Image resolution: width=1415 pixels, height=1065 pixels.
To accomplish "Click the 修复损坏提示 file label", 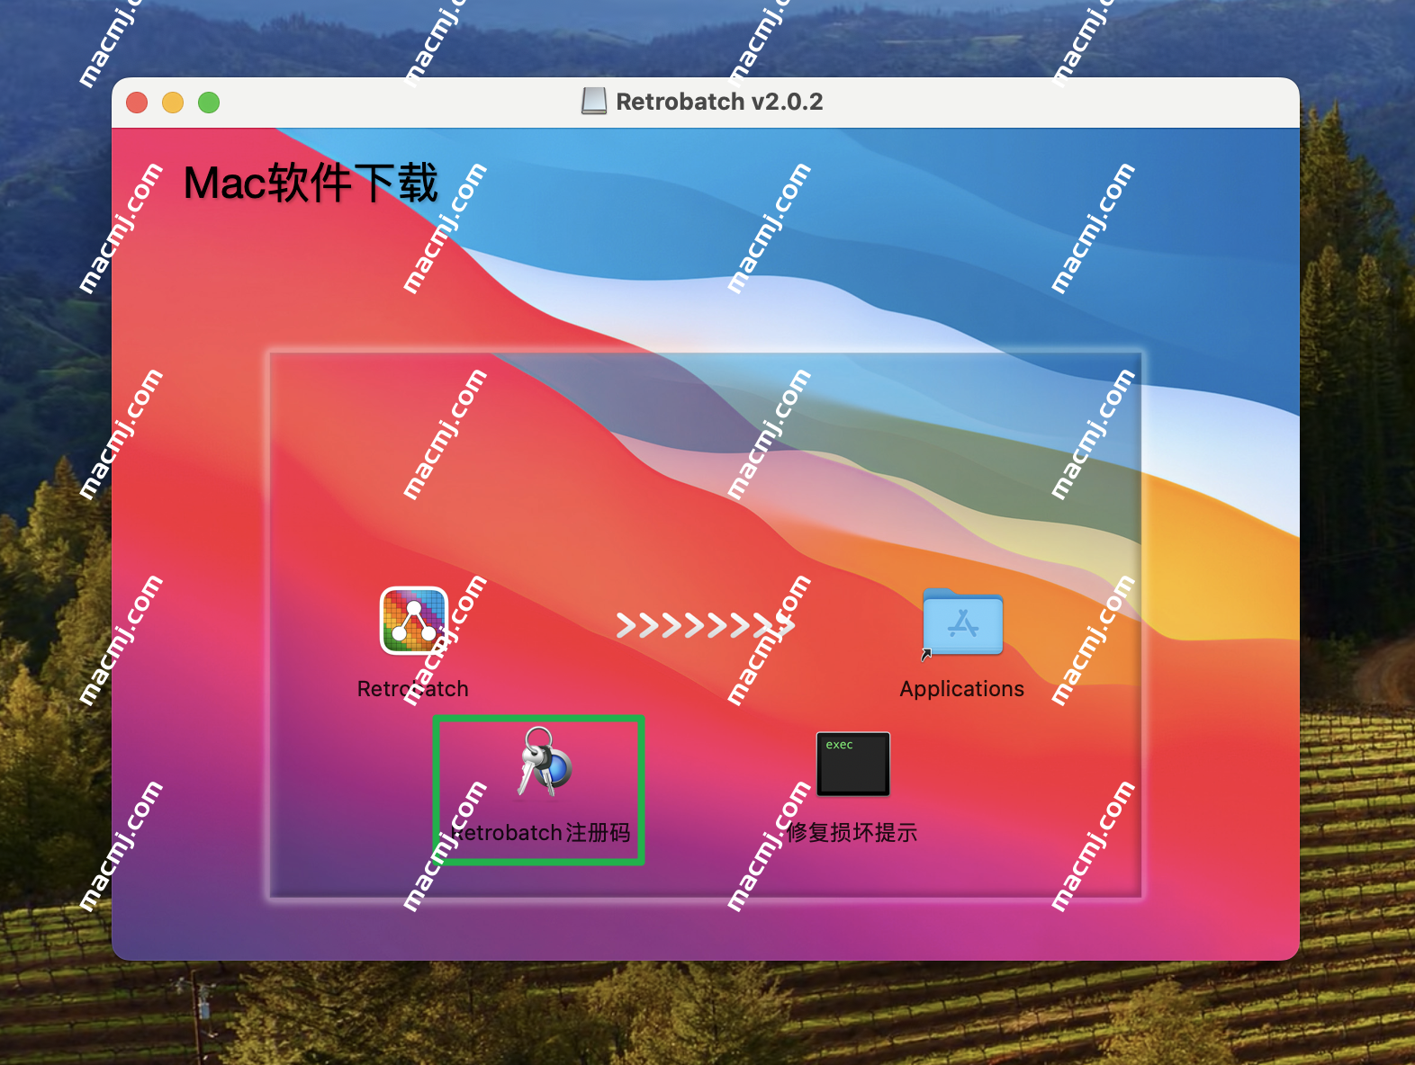I will (x=852, y=833).
